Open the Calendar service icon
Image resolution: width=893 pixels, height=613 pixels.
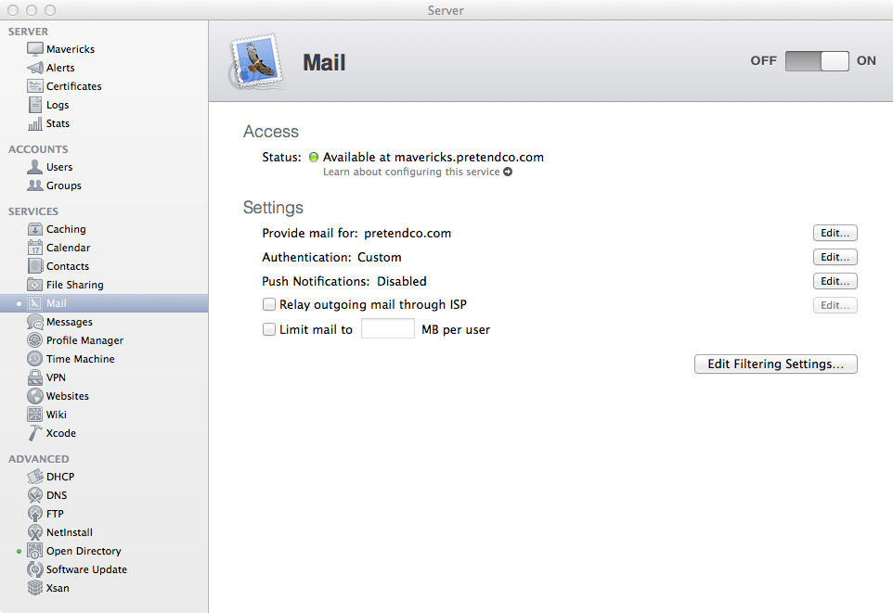tap(34, 248)
